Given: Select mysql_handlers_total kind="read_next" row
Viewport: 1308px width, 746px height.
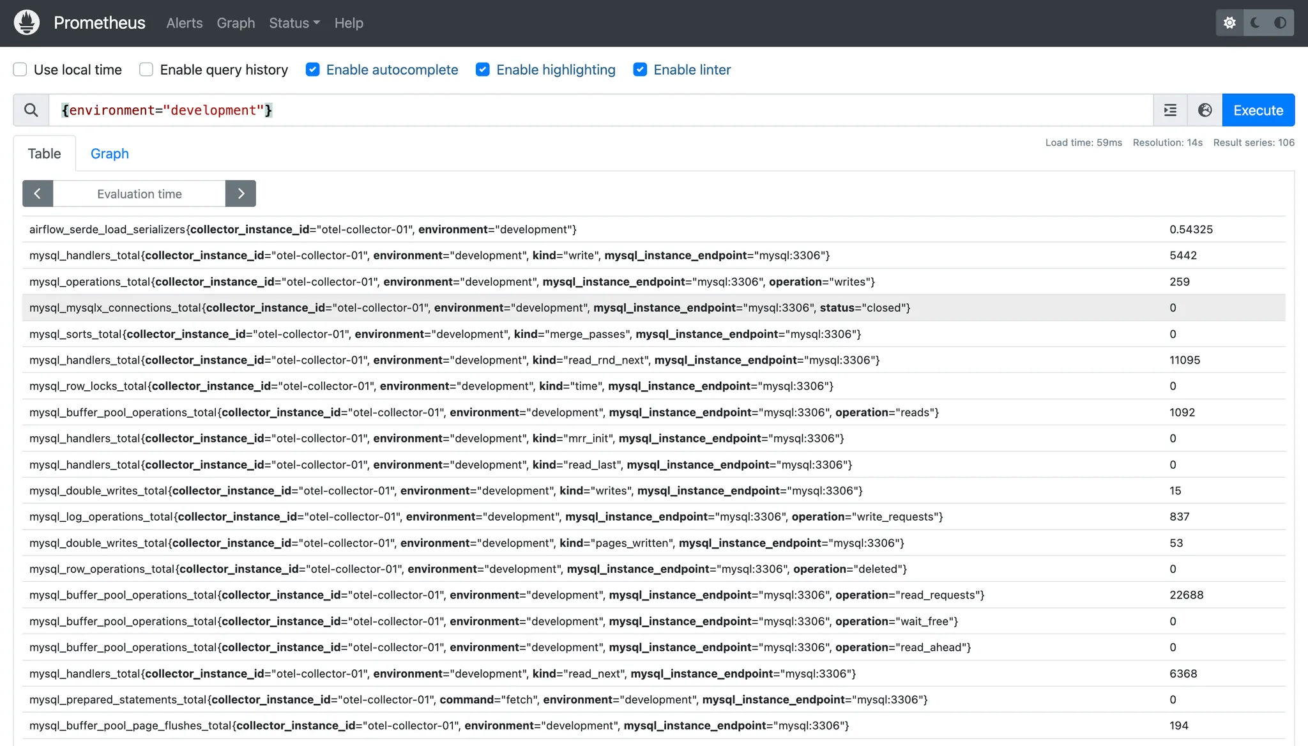Looking at the screenshot, I should pyautogui.click(x=654, y=674).
